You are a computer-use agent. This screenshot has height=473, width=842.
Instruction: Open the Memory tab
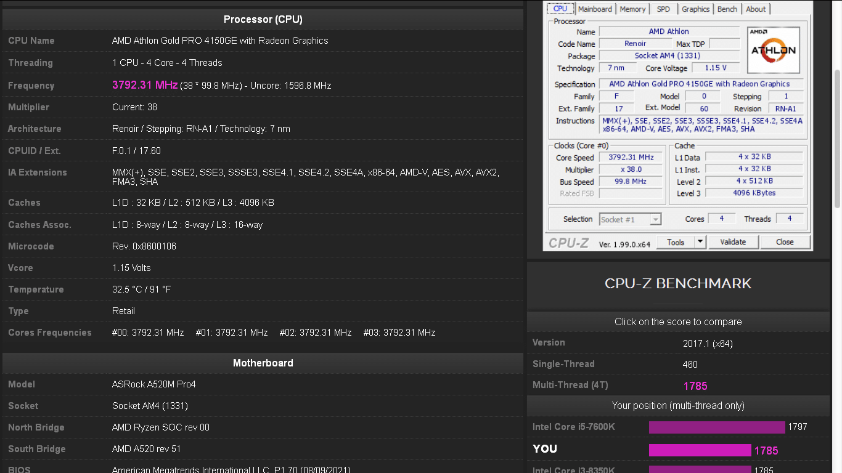pyautogui.click(x=632, y=9)
